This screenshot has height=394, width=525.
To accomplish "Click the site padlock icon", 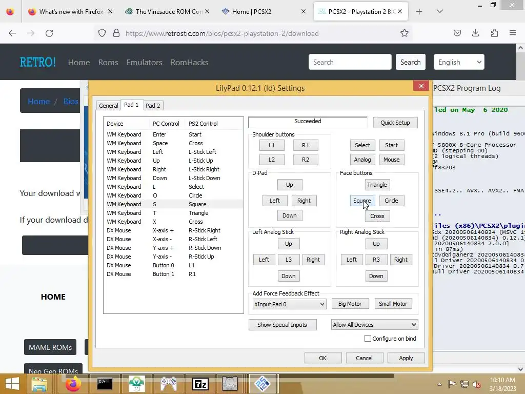I will coord(116,33).
